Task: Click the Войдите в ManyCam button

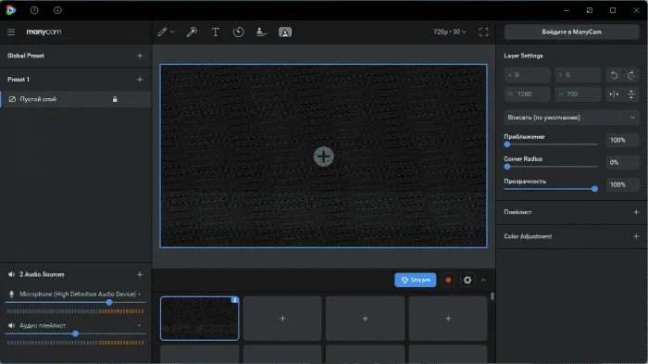Action: click(x=571, y=31)
